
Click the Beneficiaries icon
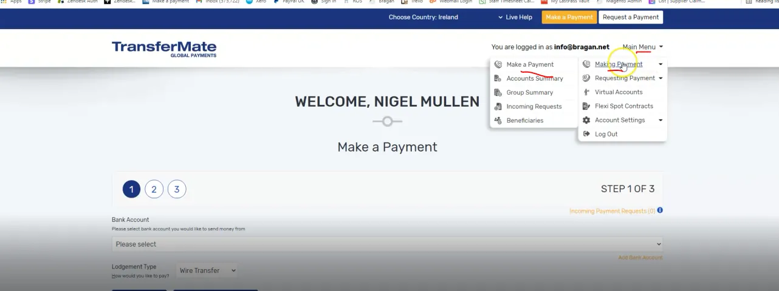point(498,120)
